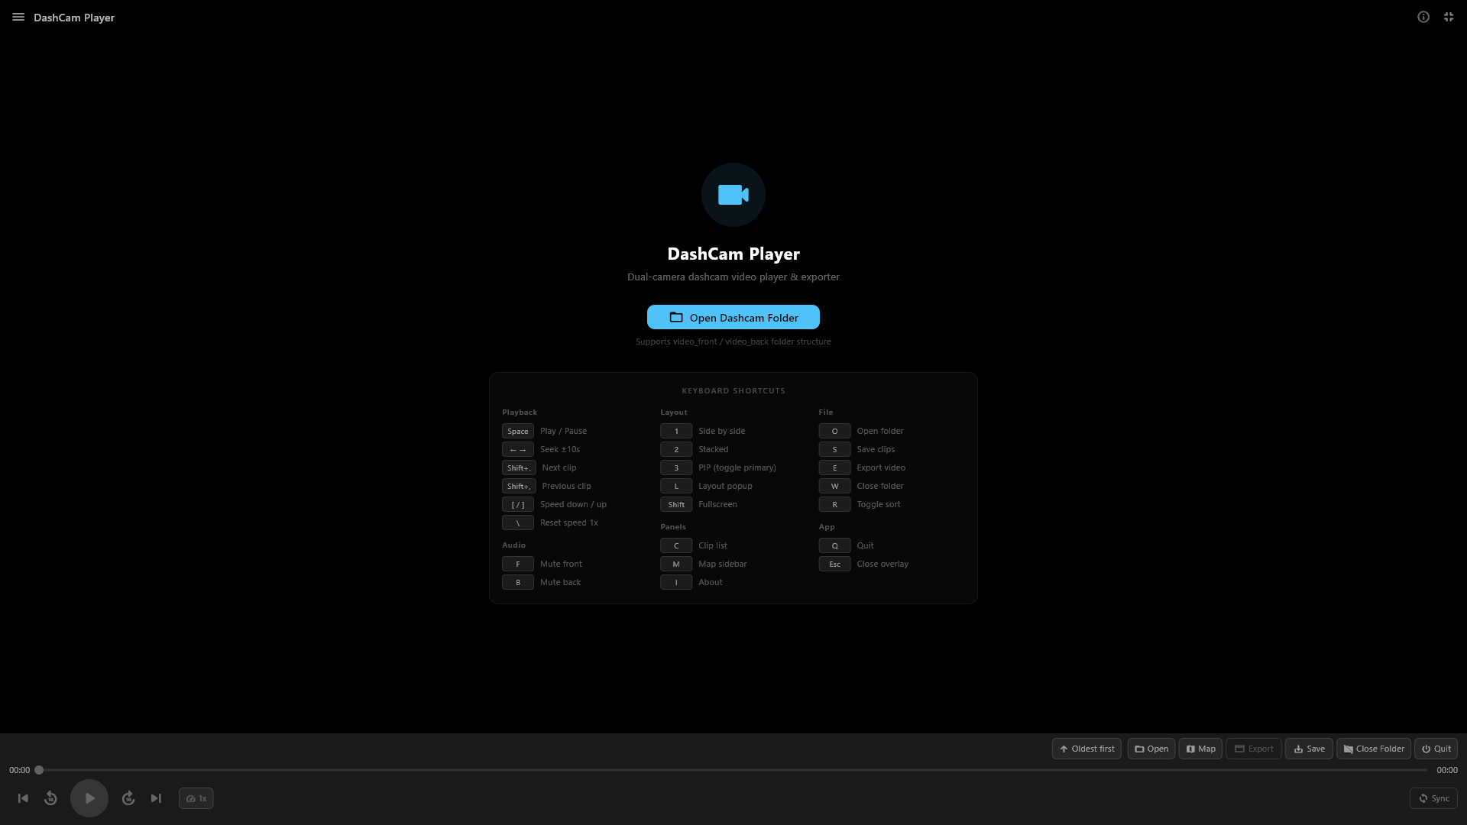Click the DashCam Player camera logo
Viewport: 1467px width, 825px height.
(x=733, y=195)
